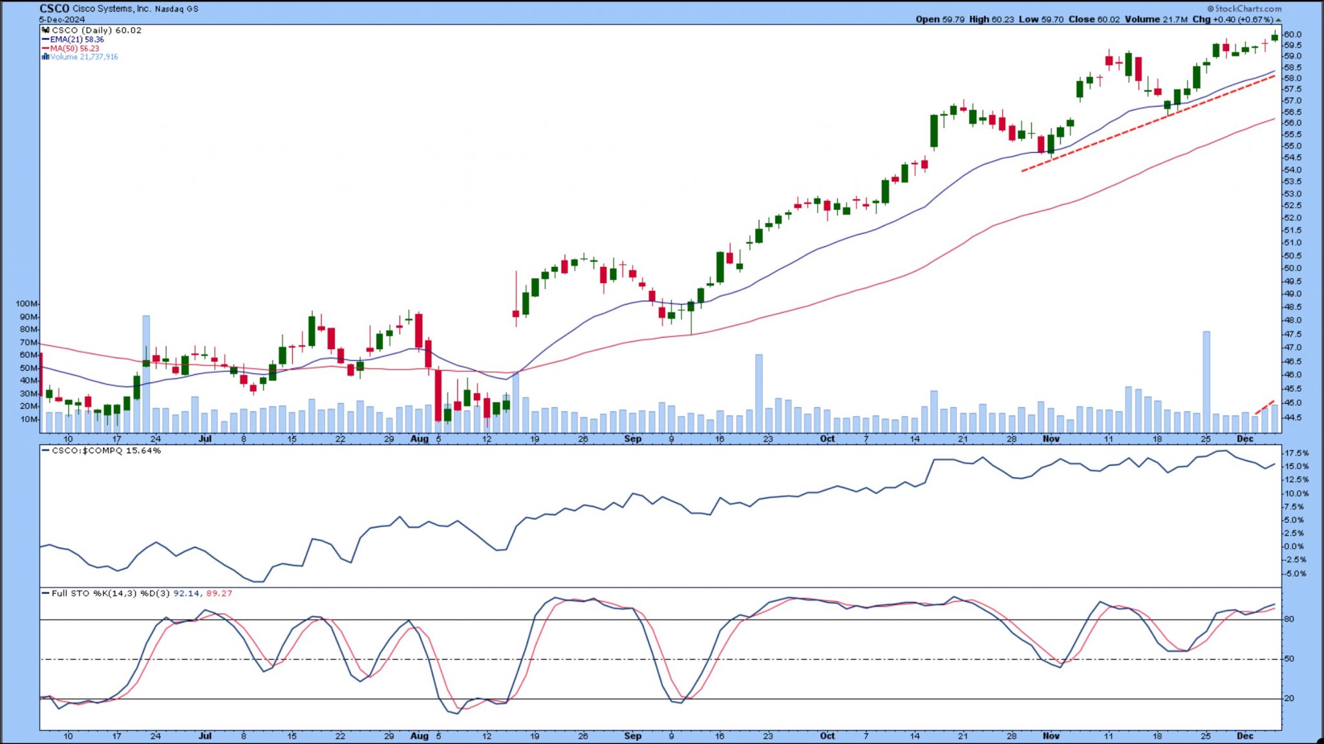Click the '50M' volume axis label

(x=28, y=368)
